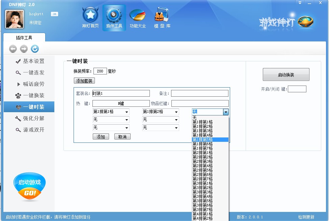
Task: Open the 功能大全 pie chart icon
Action: pos(138,18)
